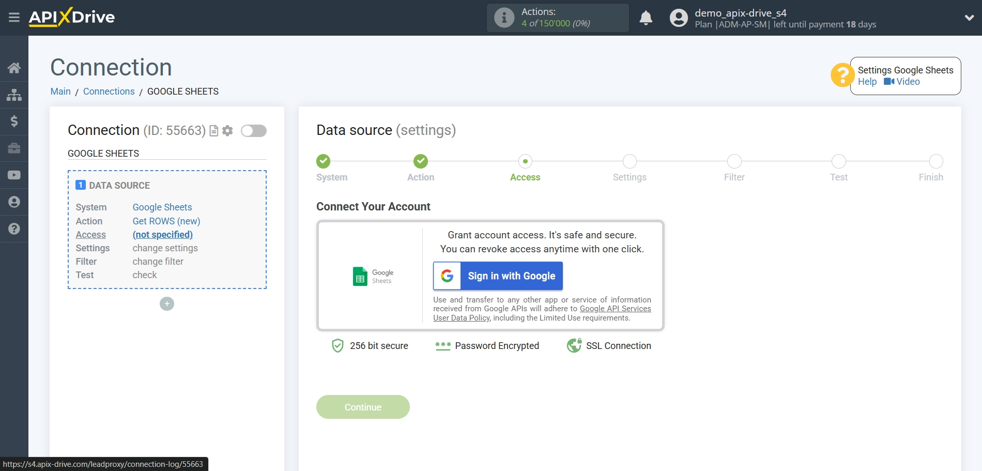Viewport: 982px width, 471px height.
Task: Click the (not specified) access link
Action: click(x=162, y=235)
